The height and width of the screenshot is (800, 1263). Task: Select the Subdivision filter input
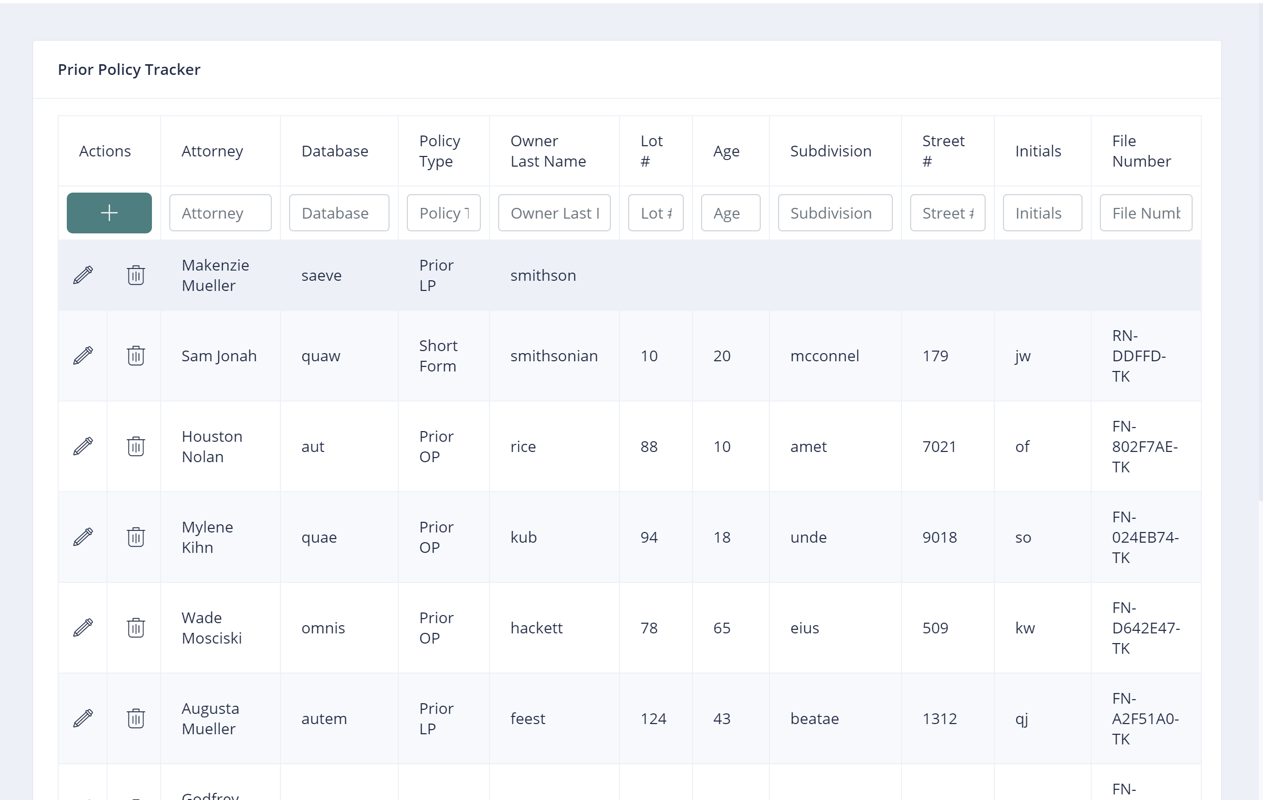tap(835, 213)
